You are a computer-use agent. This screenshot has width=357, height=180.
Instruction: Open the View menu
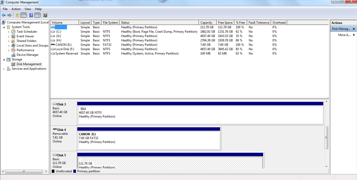coord(28,9)
